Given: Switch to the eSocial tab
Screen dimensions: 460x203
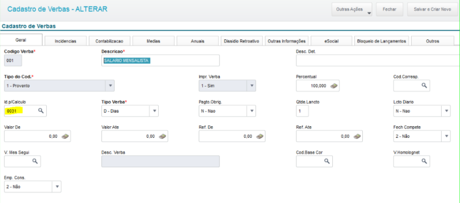Looking at the screenshot, I should coord(332,41).
